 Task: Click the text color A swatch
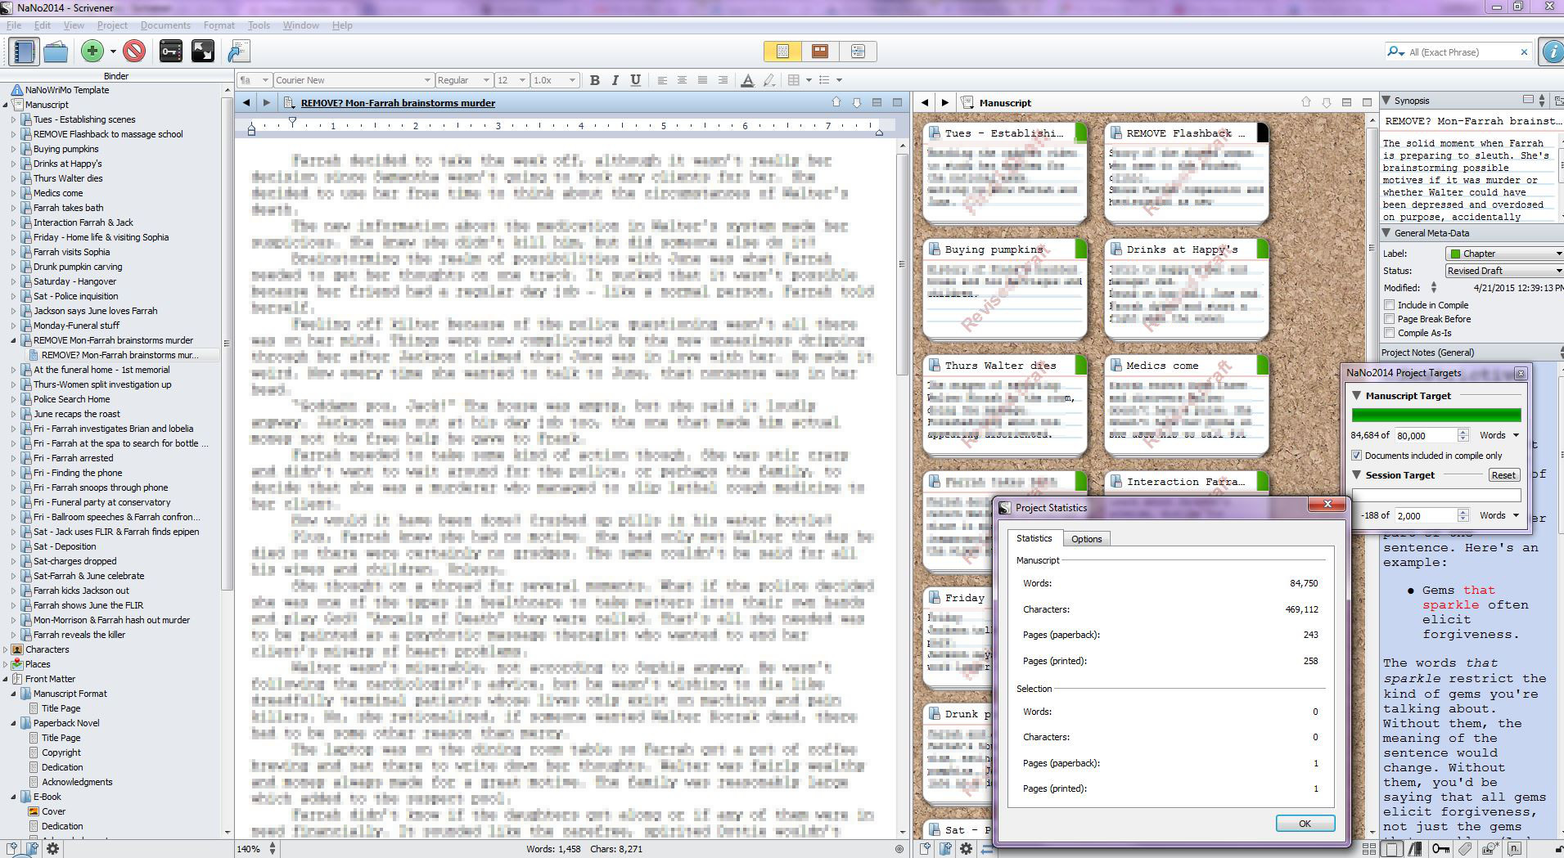tap(747, 80)
